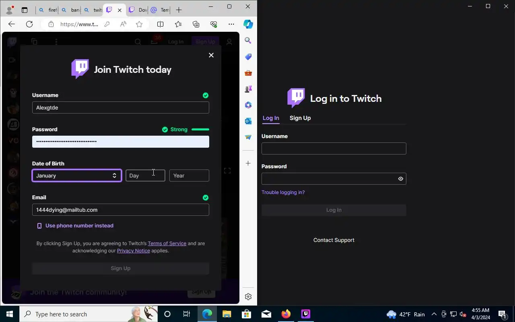This screenshot has height=322, width=515.
Task: Close the Join Twitch today dialog
Action: (211, 55)
